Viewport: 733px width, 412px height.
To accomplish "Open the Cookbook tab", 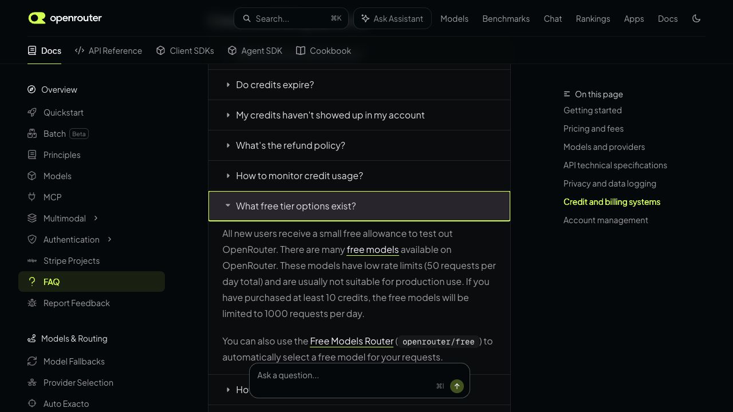I will (x=324, y=51).
